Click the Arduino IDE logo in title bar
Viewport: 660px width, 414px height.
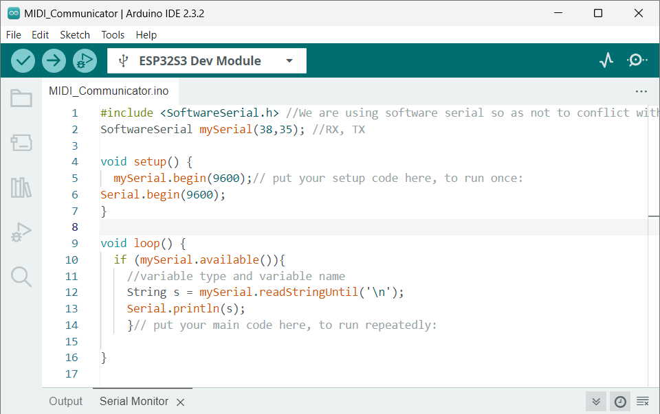tap(14, 14)
